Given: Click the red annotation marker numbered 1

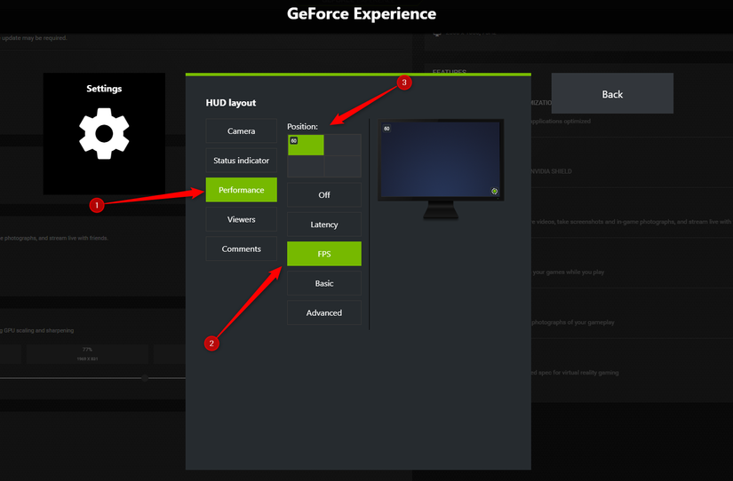Looking at the screenshot, I should (x=98, y=205).
